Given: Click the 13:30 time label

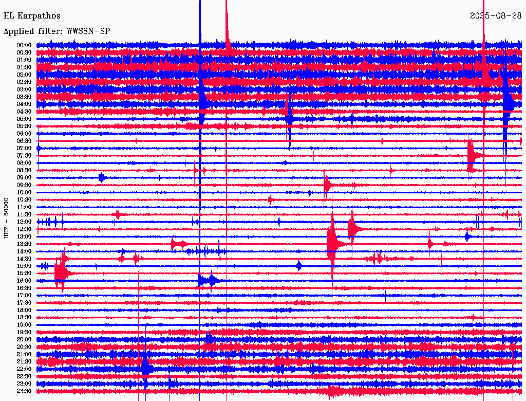Looking at the screenshot, I should pos(24,244).
